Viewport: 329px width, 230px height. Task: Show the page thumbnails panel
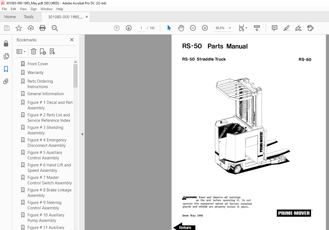click(x=6, y=56)
